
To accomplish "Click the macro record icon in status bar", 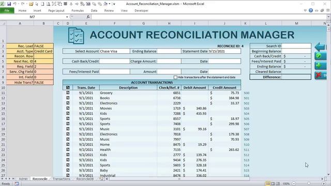I will point(17,184).
